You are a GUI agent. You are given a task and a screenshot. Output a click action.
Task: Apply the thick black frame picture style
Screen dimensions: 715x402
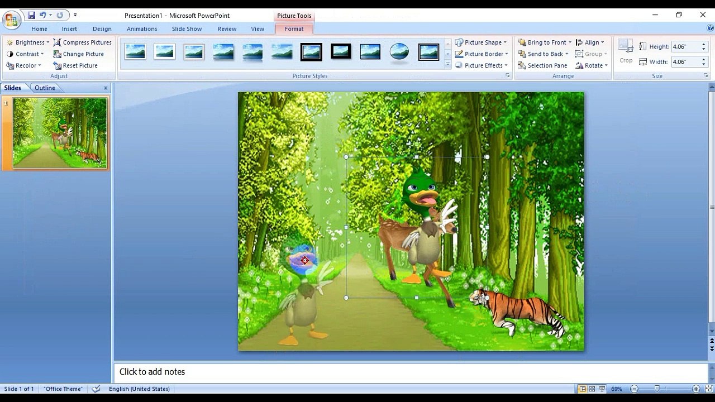pyautogui.click(x=340, y=52)
